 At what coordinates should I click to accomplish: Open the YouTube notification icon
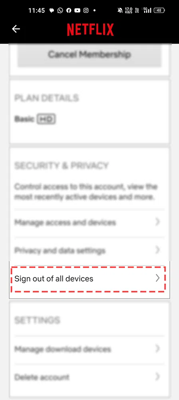pos(77,10)
